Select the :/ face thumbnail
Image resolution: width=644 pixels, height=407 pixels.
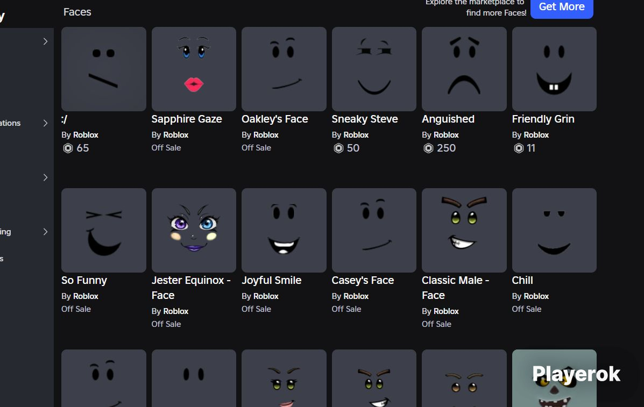pyautogui.click(x=104, y=69)
